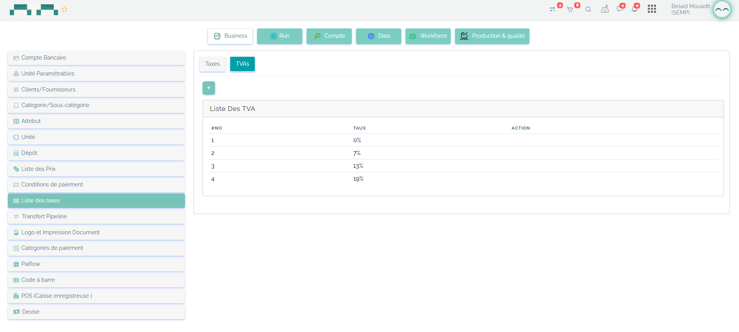Open Transfert Pipeline sidebar item

tap(96, 216)
